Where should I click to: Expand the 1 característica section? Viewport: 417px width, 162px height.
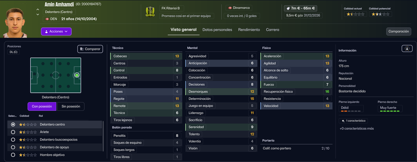point(353,121)
